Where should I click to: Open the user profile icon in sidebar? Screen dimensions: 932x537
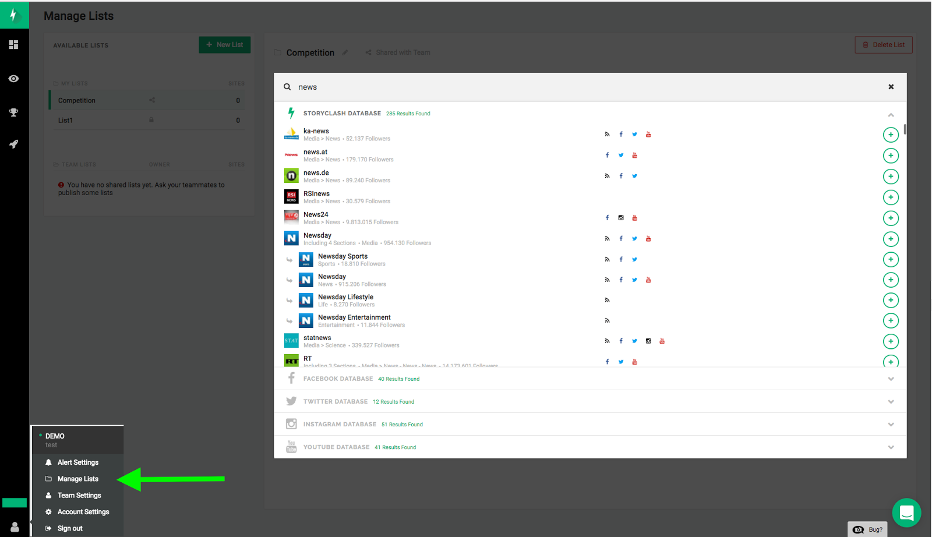[15, 527]
